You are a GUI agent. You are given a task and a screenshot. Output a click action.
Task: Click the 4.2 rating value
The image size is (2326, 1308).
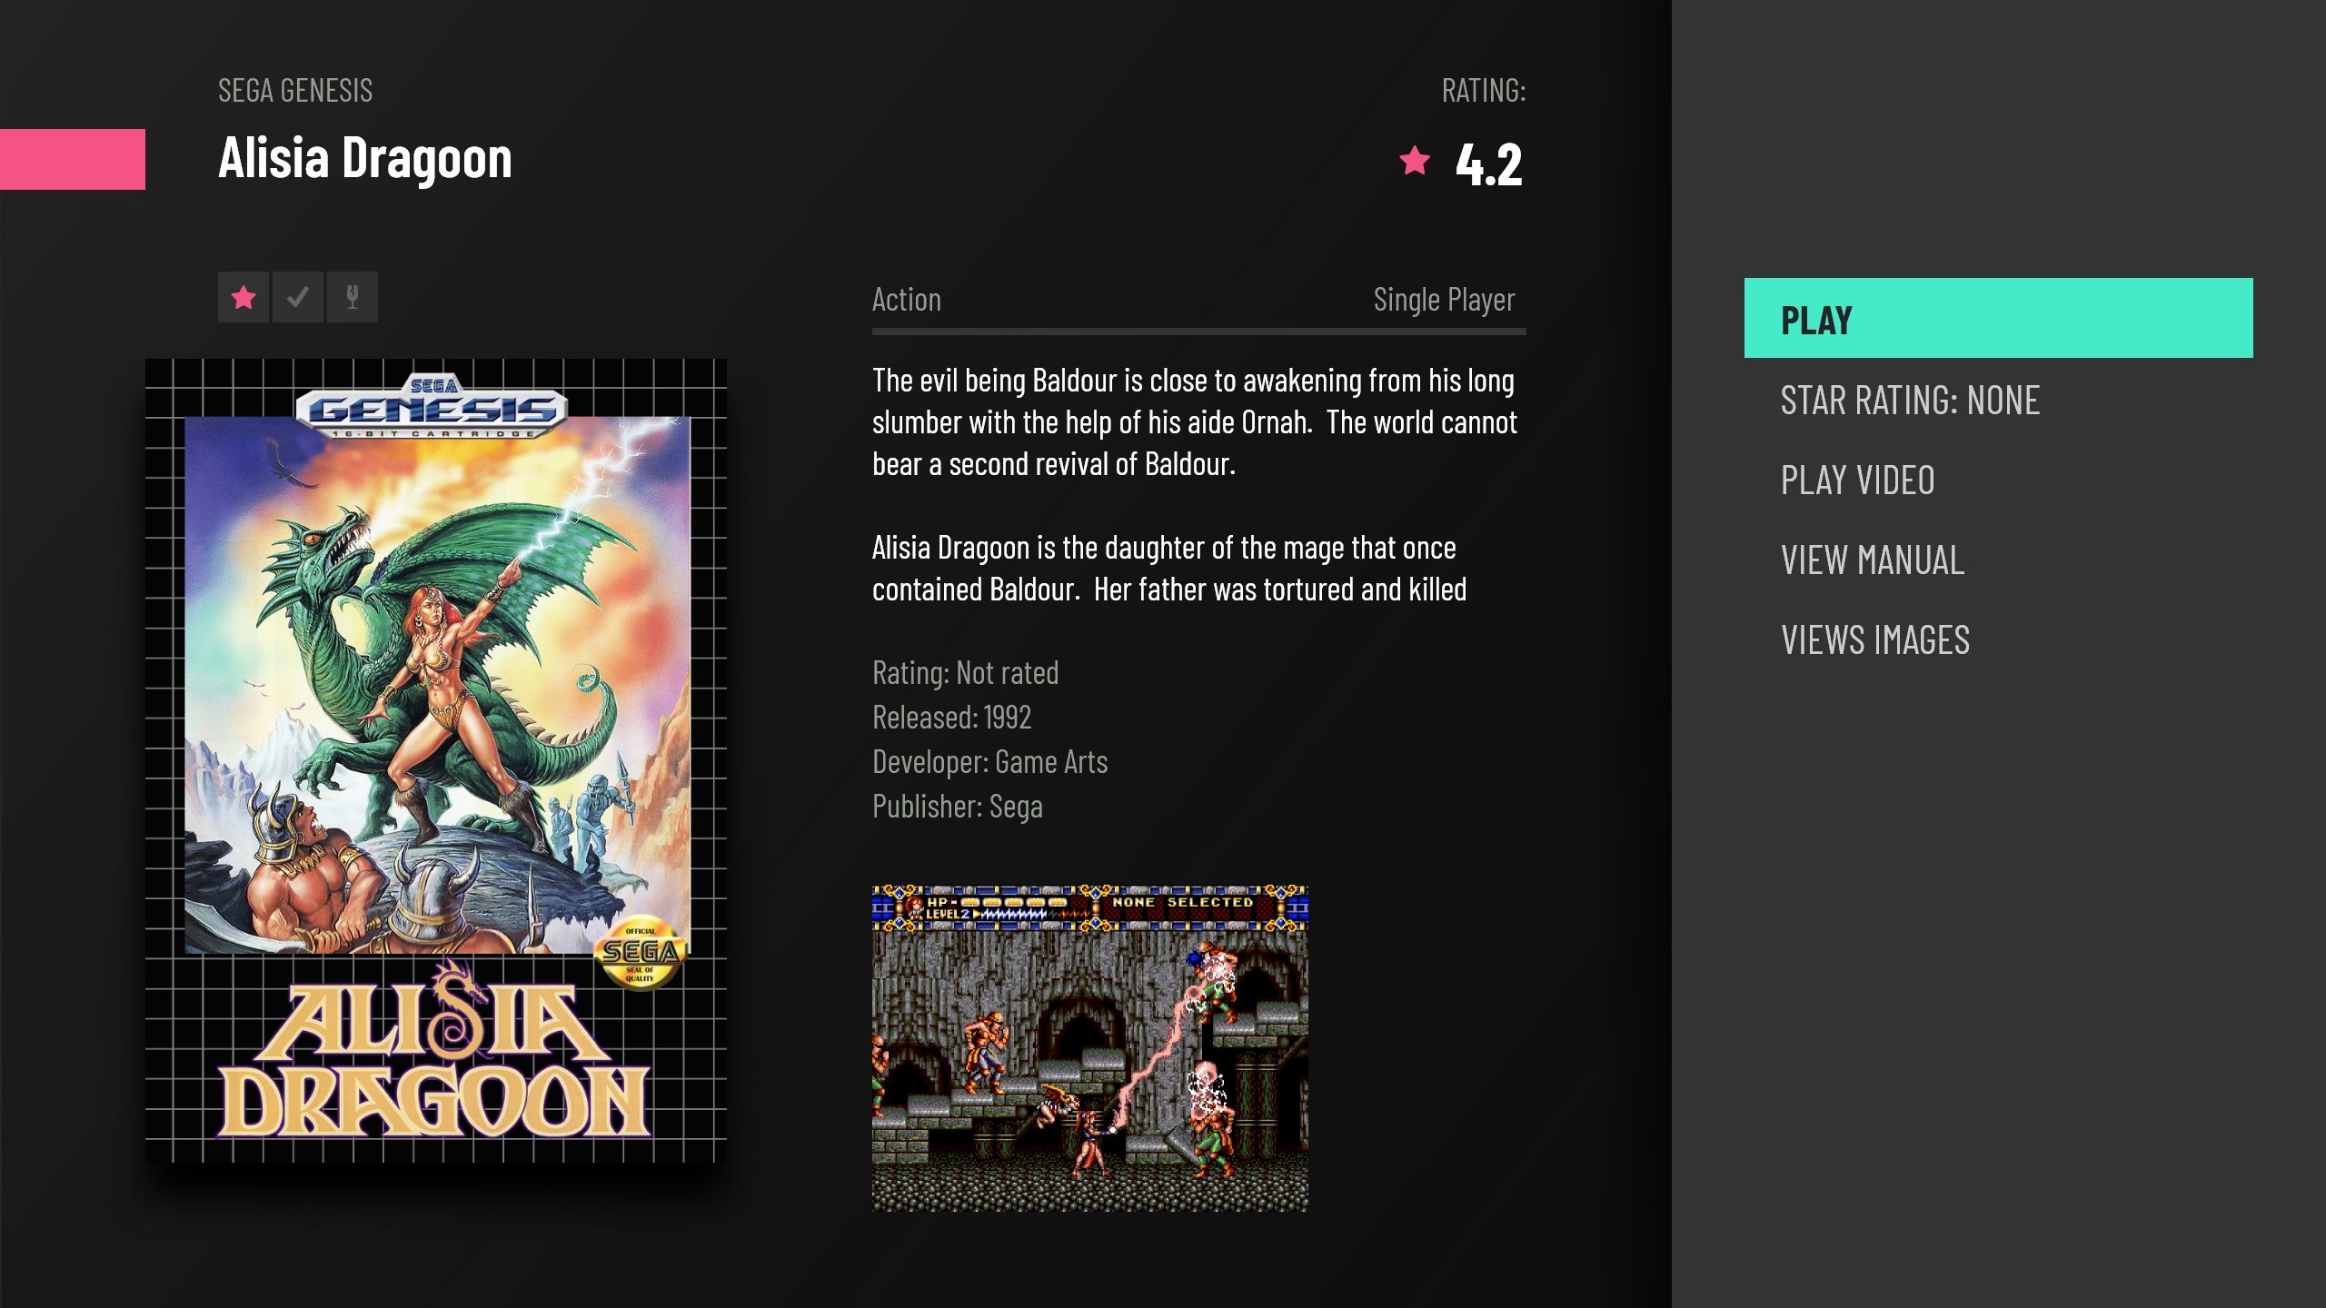[1488, 164]
